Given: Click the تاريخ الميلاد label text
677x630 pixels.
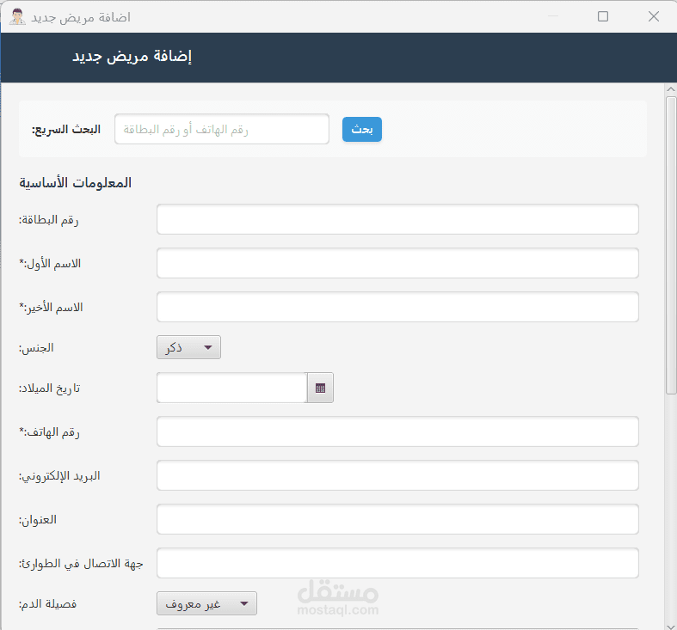Looking at the screenshot, I should tap(49, 388).
